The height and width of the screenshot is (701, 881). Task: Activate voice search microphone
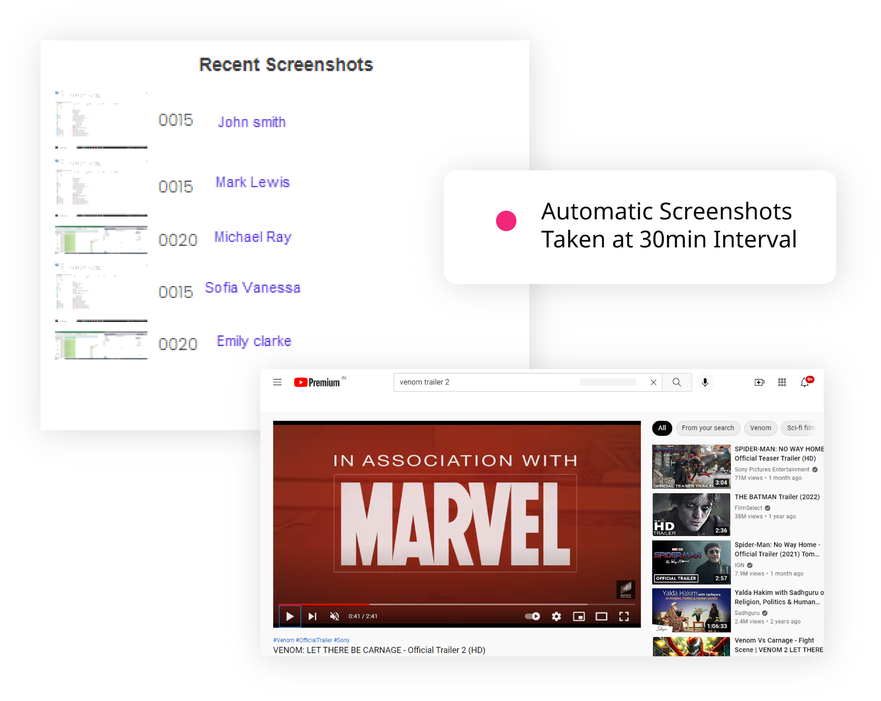click(705, 382)
